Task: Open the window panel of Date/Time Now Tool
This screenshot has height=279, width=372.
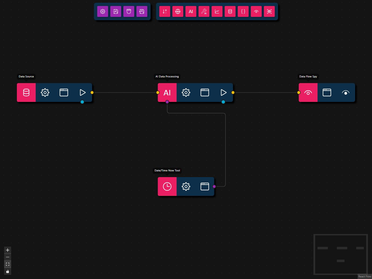Action: (x=205, y=187)
